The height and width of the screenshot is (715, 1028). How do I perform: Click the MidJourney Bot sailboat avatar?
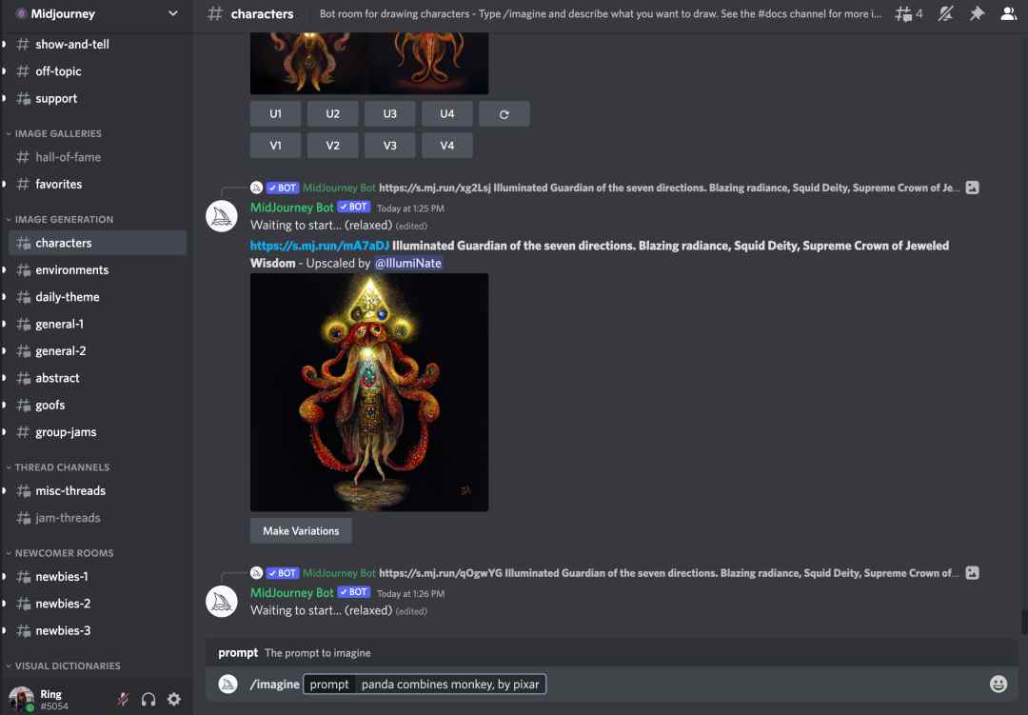click(x=222, y=216)
